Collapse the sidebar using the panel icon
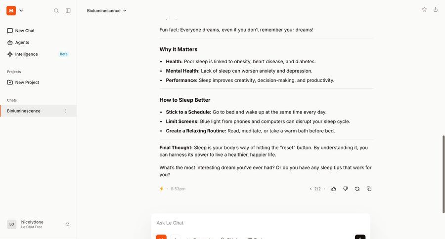The image size is (445, 239). 68,10
